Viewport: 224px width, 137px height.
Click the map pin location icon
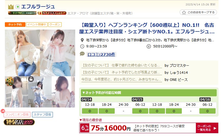coord(82,40)
